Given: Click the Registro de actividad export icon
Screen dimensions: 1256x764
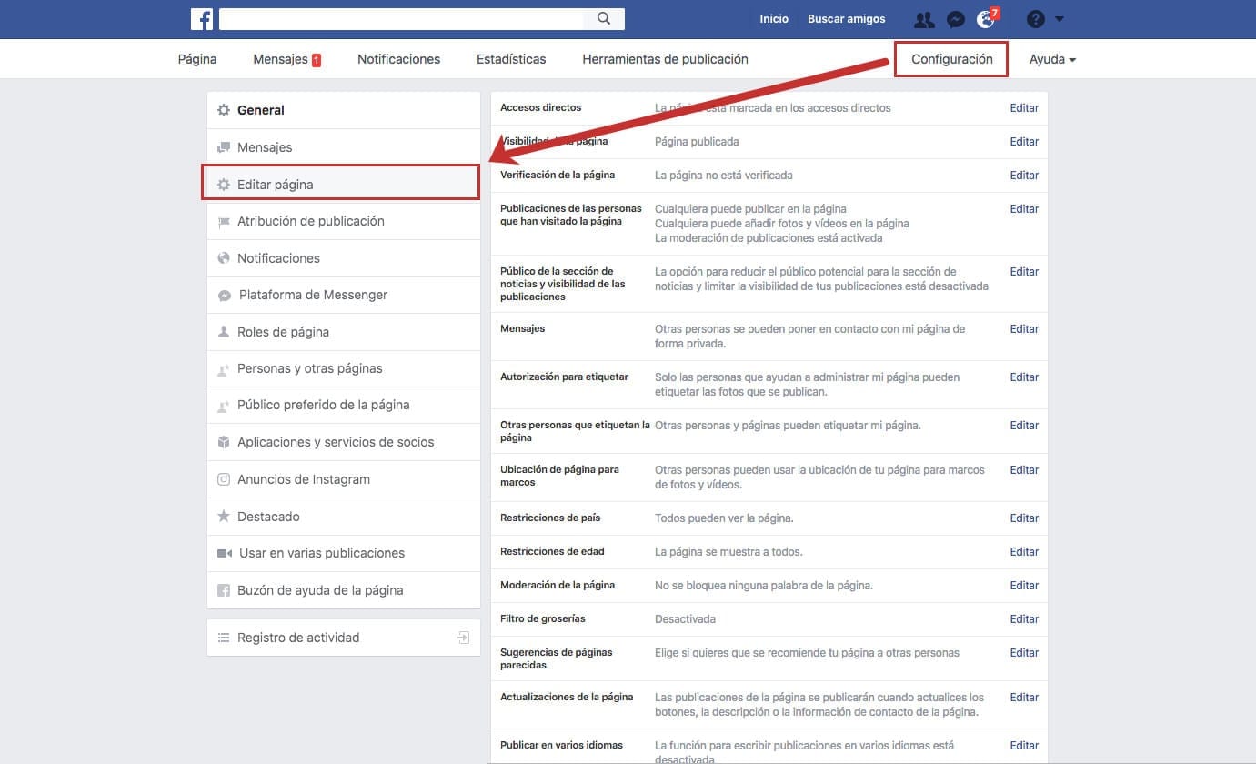Looking at the screenshot, I should (464, 638).
